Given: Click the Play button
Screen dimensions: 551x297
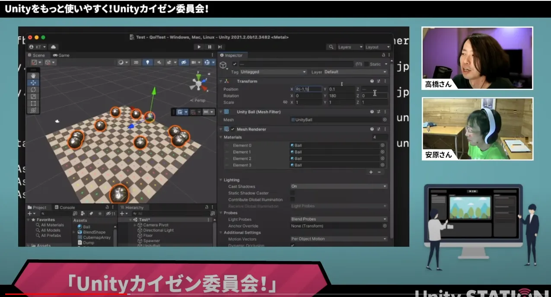Looking at the screenshot, I should point(199,47).
